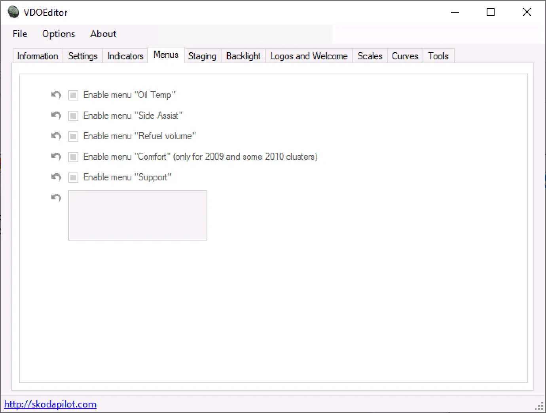Viewport: 546px width, 413px height.
Task: Click the revert icon for Side Assist
Action: coord(56,116)
